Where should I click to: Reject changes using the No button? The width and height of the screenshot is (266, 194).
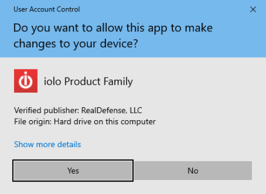[193, 170]
